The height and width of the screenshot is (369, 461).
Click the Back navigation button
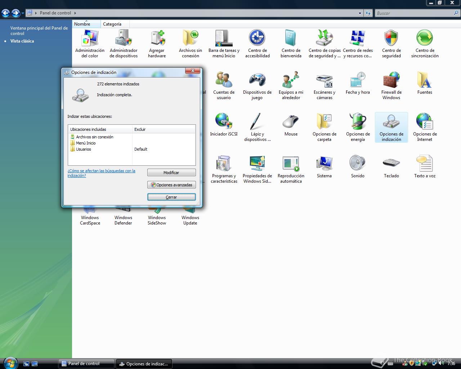click(5, 13)
